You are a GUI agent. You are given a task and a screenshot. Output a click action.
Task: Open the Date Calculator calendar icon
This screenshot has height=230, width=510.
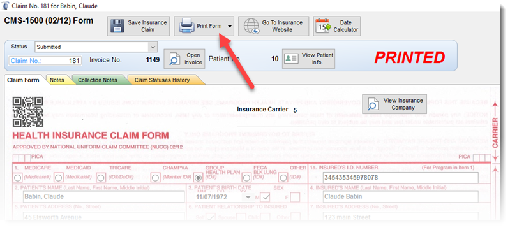pos(324,26)
